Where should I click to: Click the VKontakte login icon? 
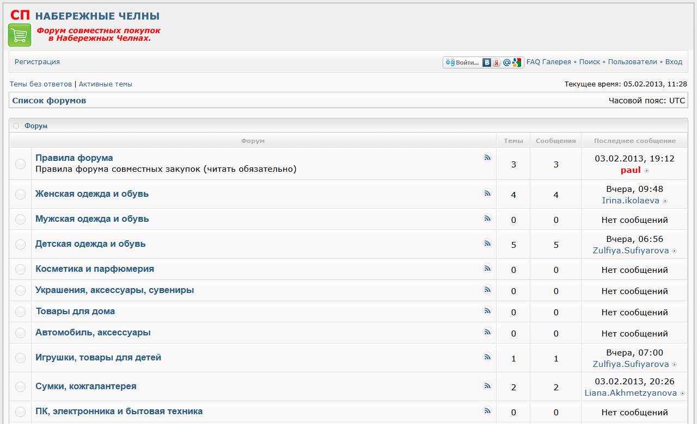coord(487,63)
